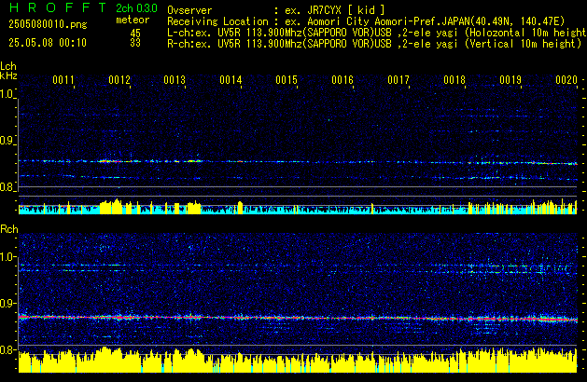Click the Rch channel label
Viewport: 587px width, 382px height.
pyautogui.click(x=9, y=229)
